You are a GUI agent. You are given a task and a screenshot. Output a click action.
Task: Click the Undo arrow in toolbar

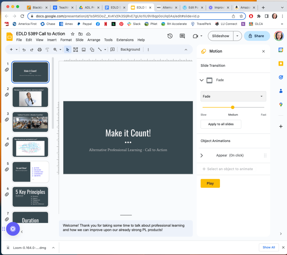pos(24,50)
